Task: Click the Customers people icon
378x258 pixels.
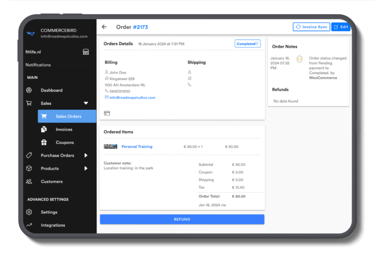Action: pyautogui.click(x=29, y=182)
